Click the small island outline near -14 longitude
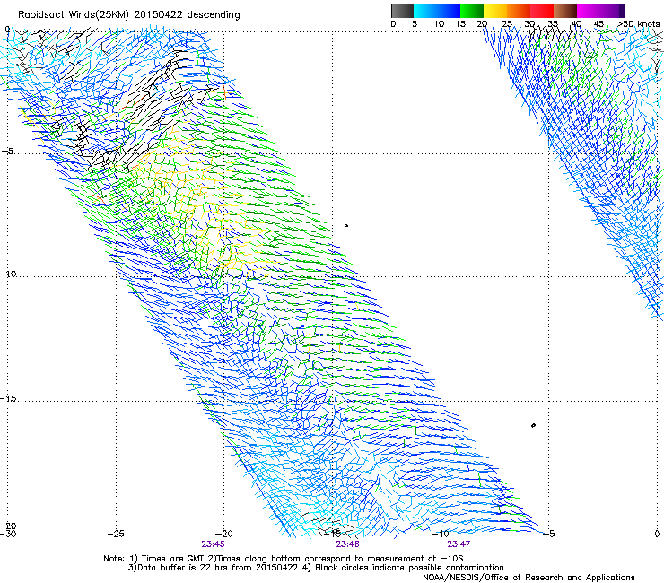Screen dimensions: 664x583 (346, 226)
